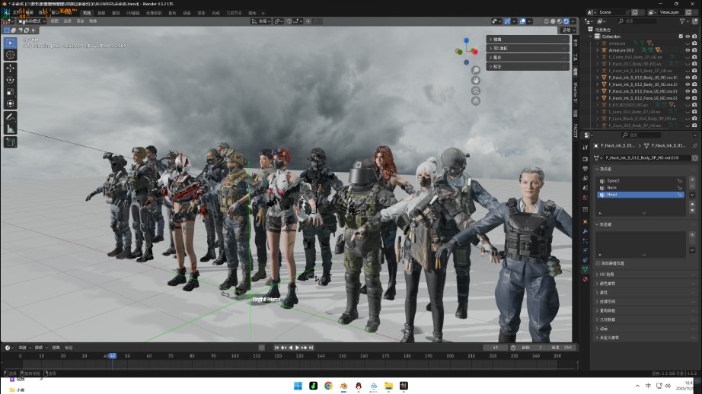Toggle eye for last F_Hack_ink_S_012_Face mesh row
Image resolution: width=702 pixels, height=394 pixels.
click(688, 98)
